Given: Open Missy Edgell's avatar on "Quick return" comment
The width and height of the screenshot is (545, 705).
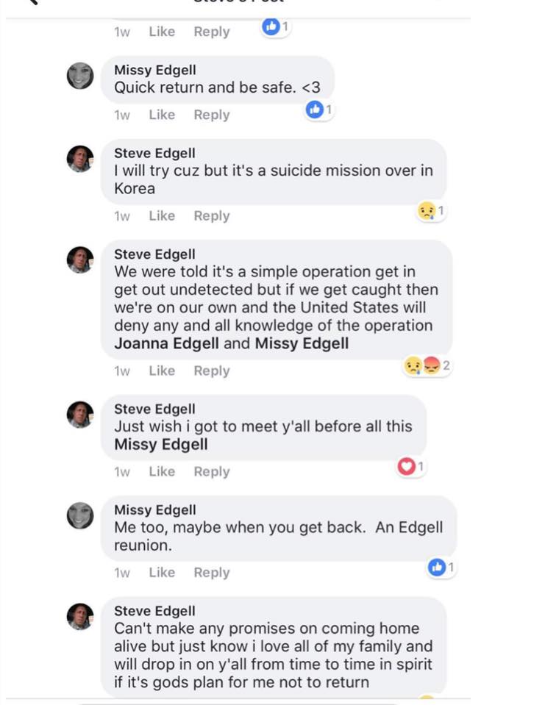Looking at the screenshot, I should (x=80, y=76).
